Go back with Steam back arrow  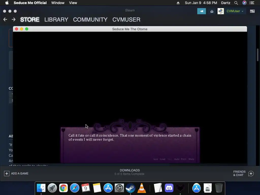tap(5, 20)
